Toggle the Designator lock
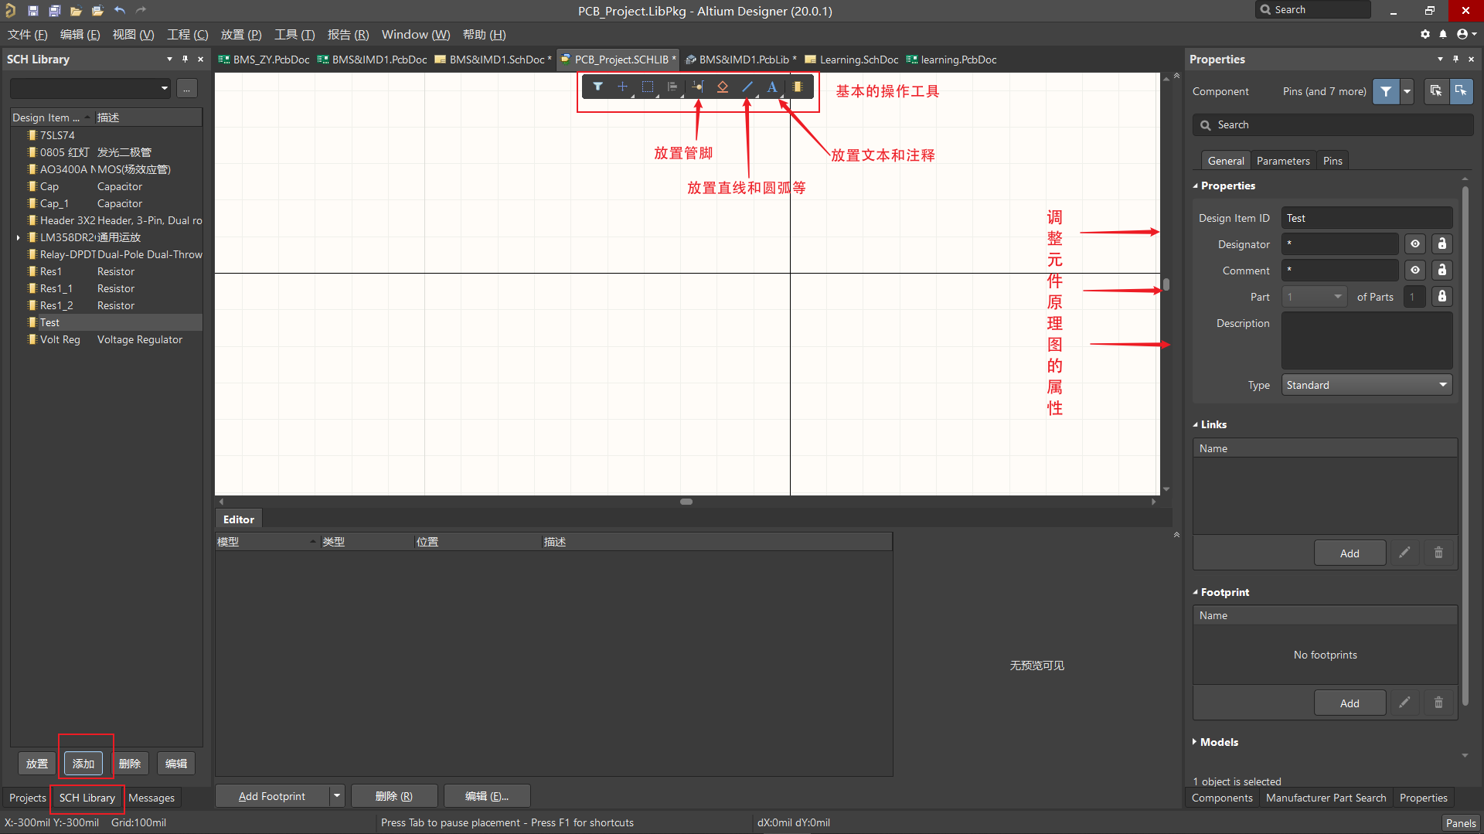The width and height of the screenshot is (1484, 834). [1441, 244]
